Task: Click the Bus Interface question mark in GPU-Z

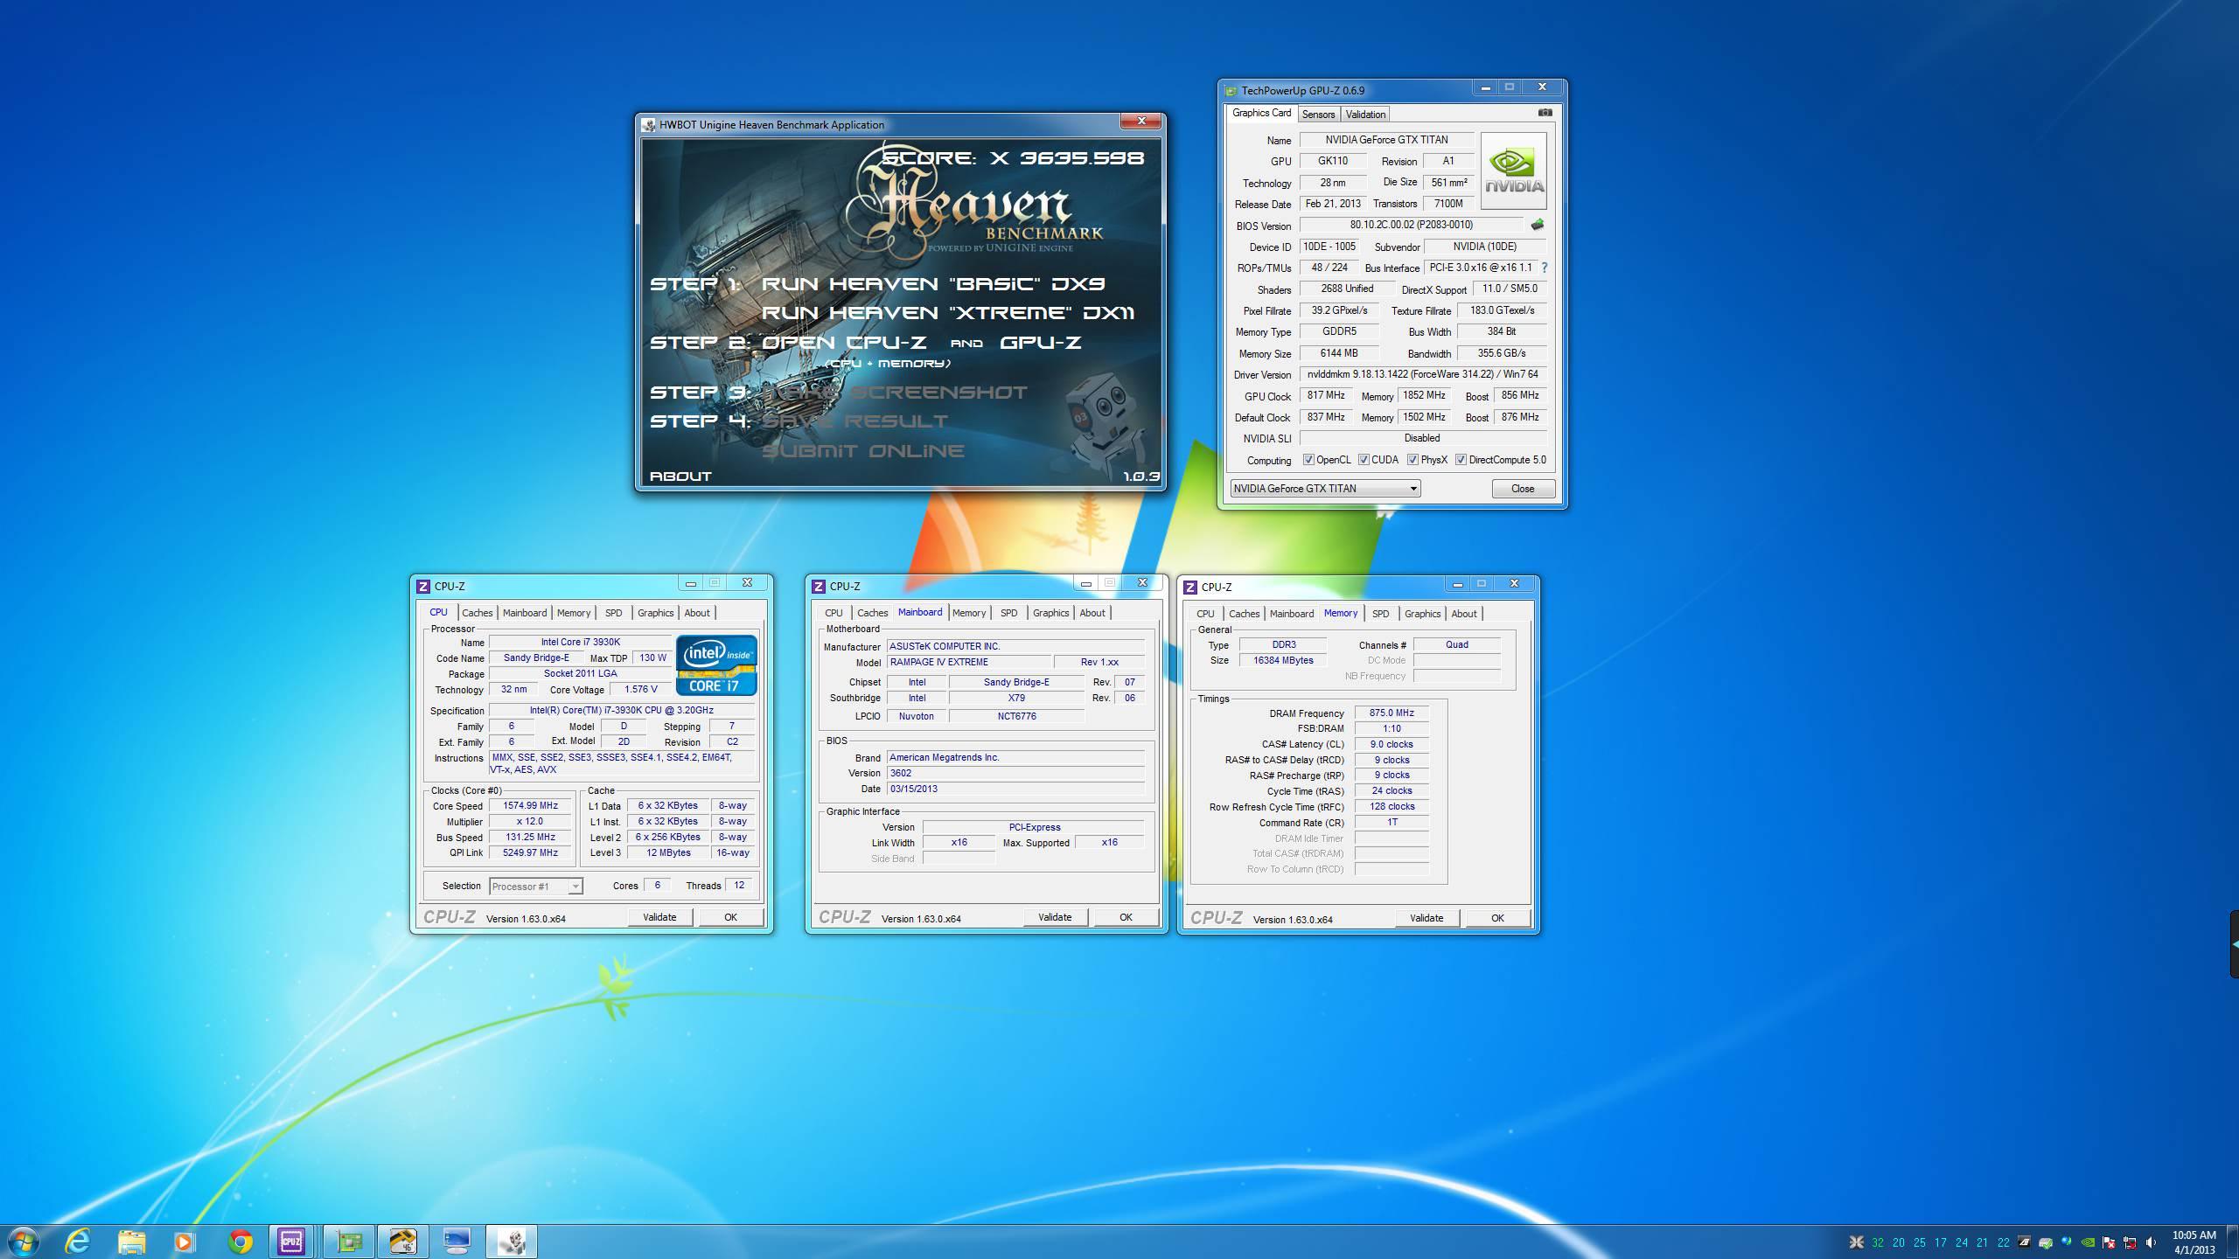Action: (1544, 268)
